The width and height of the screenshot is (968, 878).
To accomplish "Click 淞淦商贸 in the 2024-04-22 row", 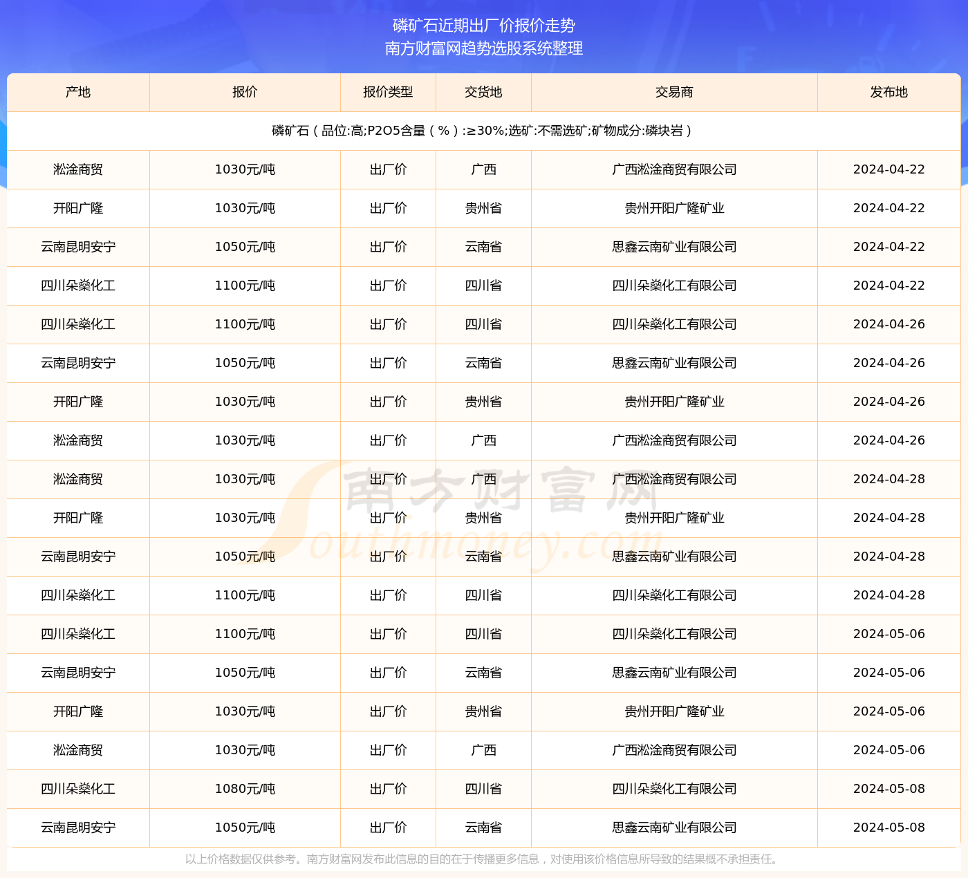I will pyautogui.click(x=78, y=169).
